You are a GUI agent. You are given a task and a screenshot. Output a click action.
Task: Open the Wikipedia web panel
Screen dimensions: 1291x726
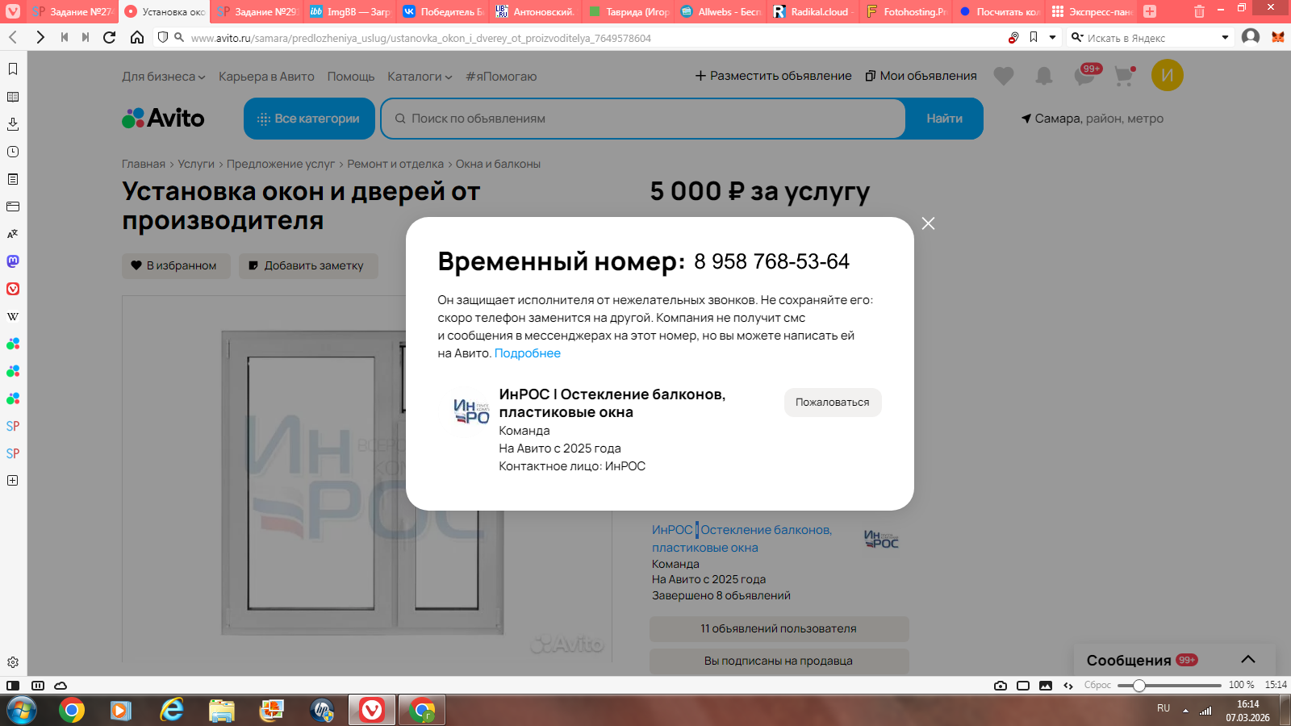coord(13,316)
